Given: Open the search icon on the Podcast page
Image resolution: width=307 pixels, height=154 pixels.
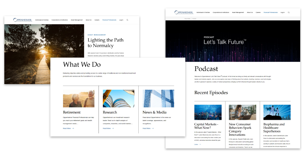Looking at the screenshot, I should tap(288, 13).
